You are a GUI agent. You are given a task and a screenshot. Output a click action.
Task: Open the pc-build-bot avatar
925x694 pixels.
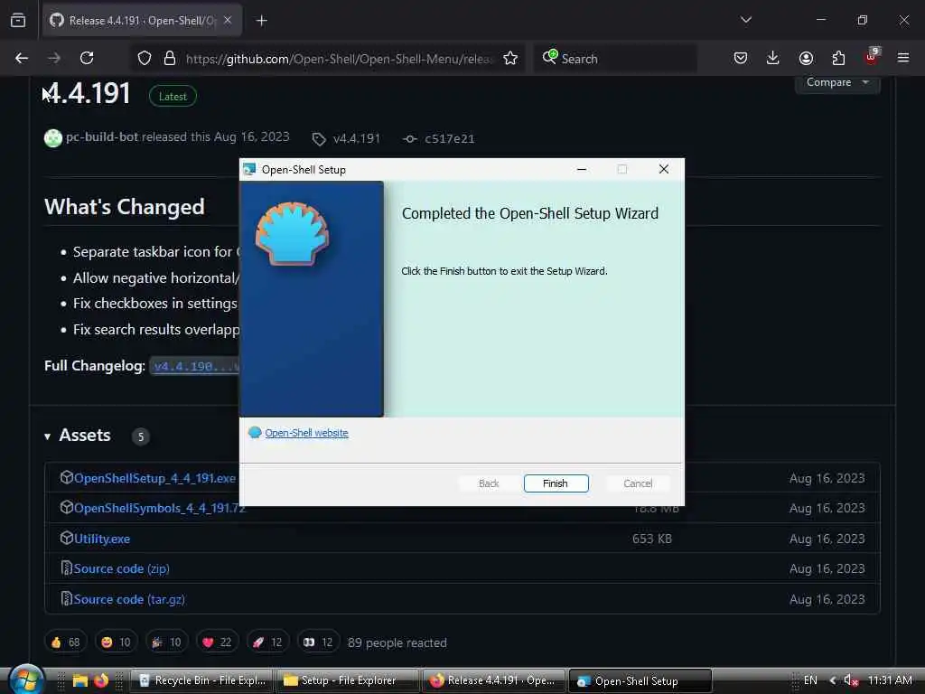(53, 138)
